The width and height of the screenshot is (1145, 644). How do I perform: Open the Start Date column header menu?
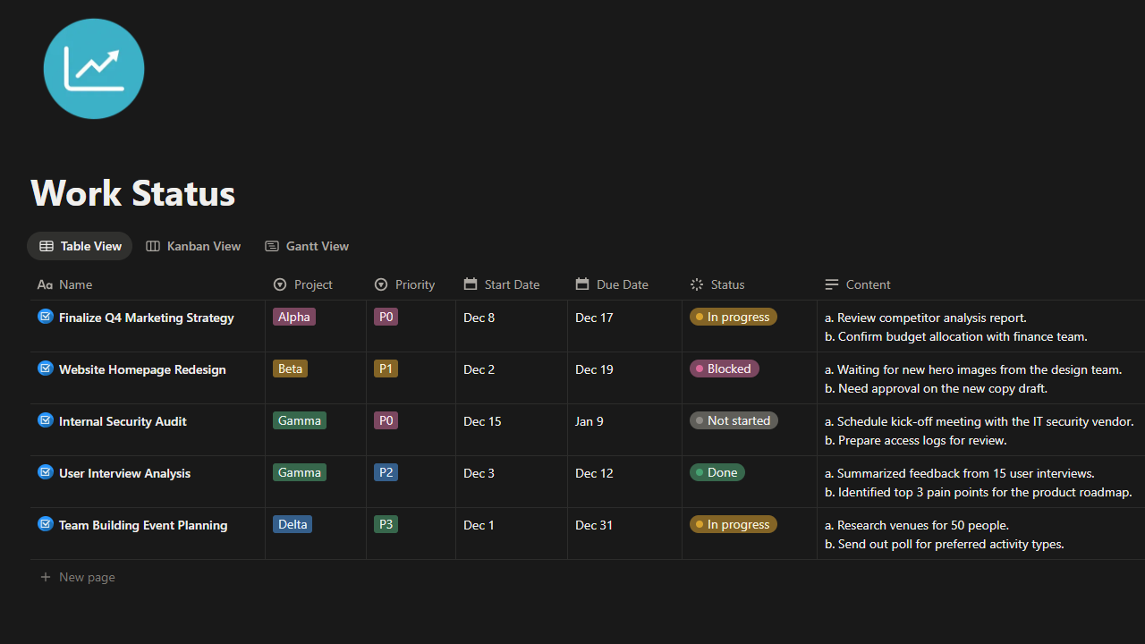pos(512,284)
